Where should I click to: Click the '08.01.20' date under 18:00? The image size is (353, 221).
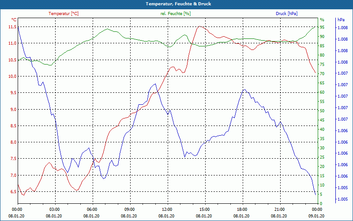pyautogui.click(x=241, y=216)
